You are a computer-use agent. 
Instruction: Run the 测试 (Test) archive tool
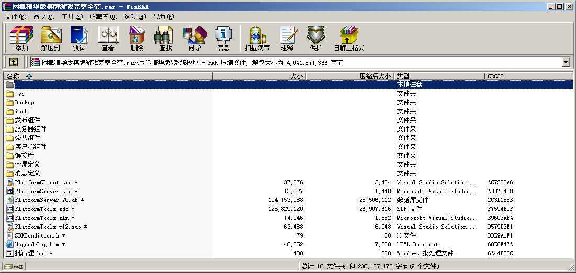79,39
